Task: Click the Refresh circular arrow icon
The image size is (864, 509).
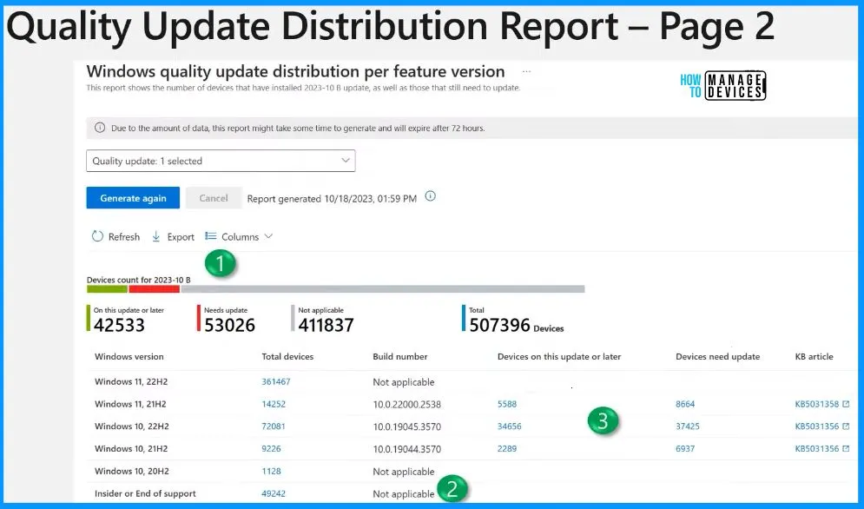Action: click(x=97, y=236)
